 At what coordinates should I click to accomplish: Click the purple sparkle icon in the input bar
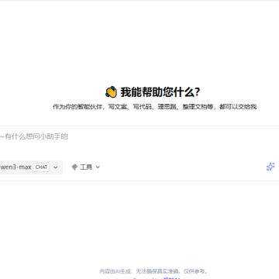pos(270,167)
